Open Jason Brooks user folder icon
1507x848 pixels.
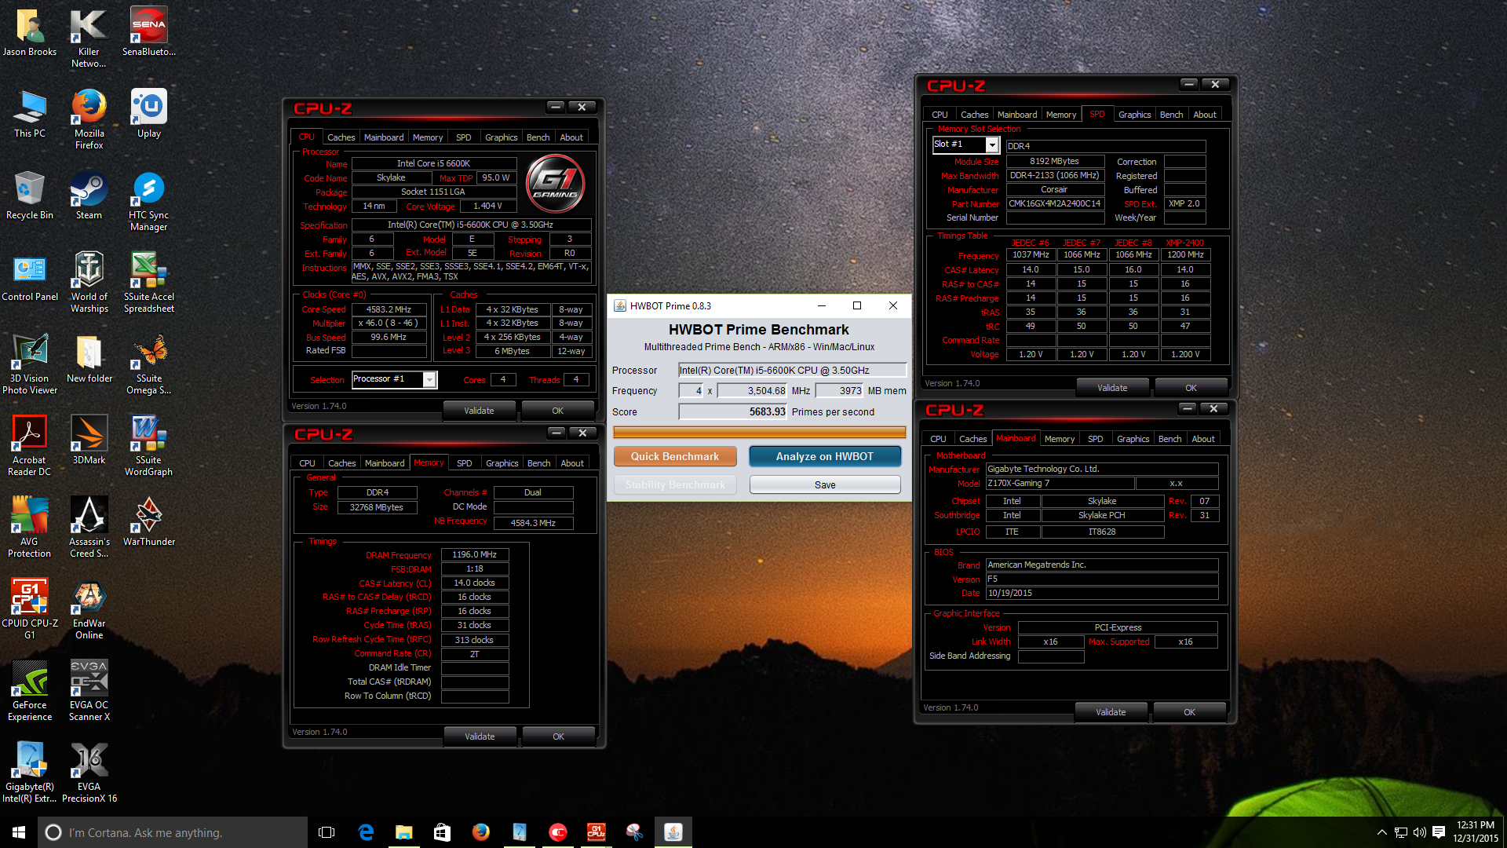tap(29, 31)
